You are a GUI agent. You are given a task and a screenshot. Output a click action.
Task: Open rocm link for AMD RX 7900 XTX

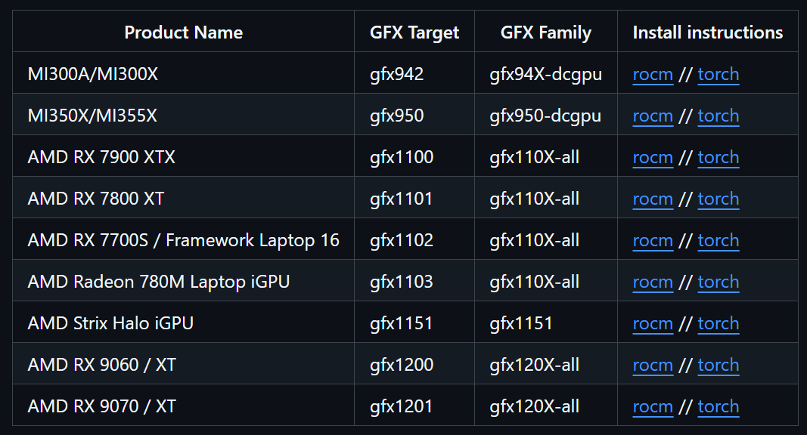coord(652,157)
